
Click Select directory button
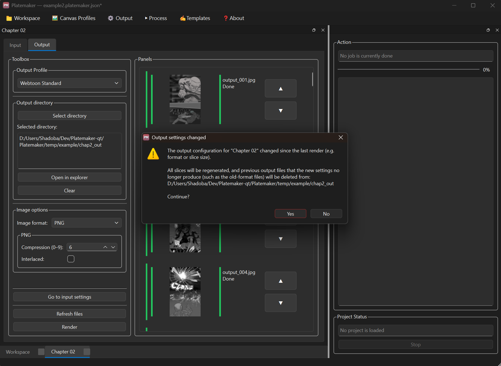pos(70,116)
